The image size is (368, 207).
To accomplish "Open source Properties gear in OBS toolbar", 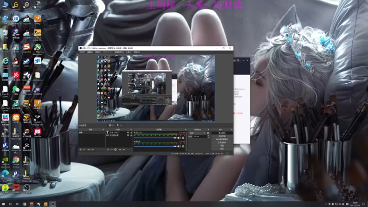I will [x=112, y=125].
